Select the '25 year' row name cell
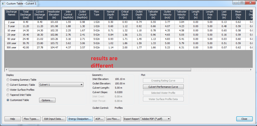The width and height of the screenshot is (257, 126). [12, 35]
